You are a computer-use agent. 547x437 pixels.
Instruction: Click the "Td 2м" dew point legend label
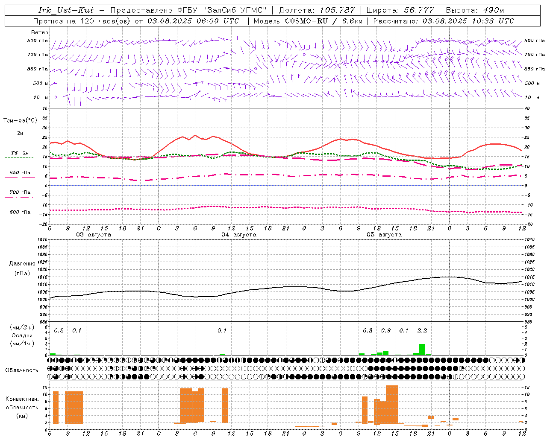[x=20, y=153]
